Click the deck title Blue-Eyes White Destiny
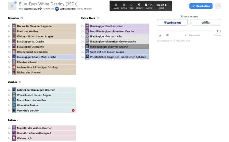The height and width of the screenshot is (142, 229). tap(48, 4)
